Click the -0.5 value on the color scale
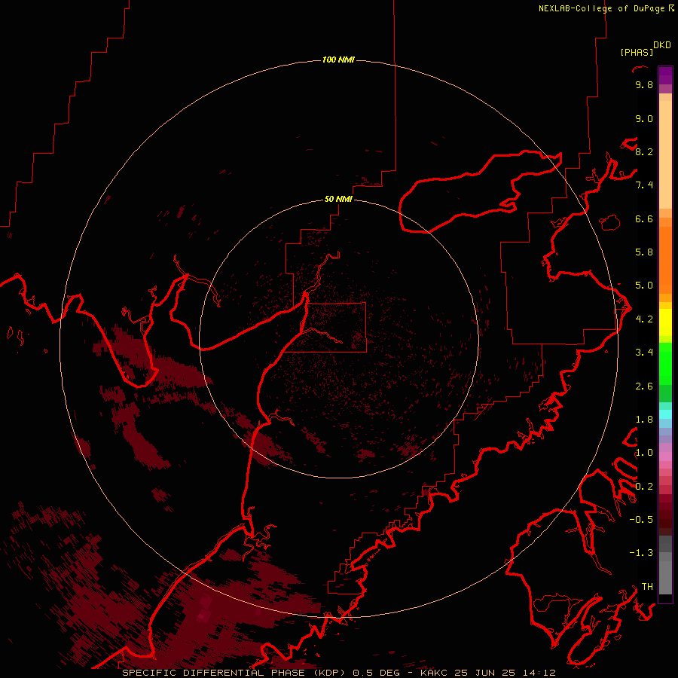 tap(641, 520)
